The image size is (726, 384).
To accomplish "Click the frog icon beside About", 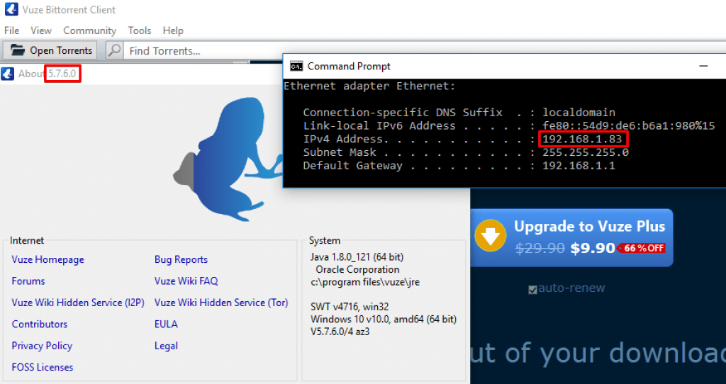I will 8,74.
